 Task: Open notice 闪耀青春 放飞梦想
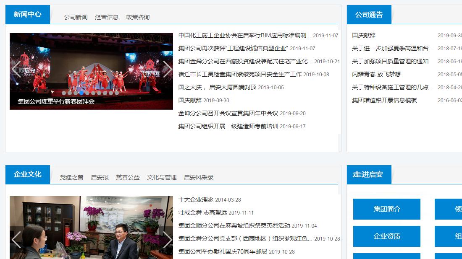376,74
